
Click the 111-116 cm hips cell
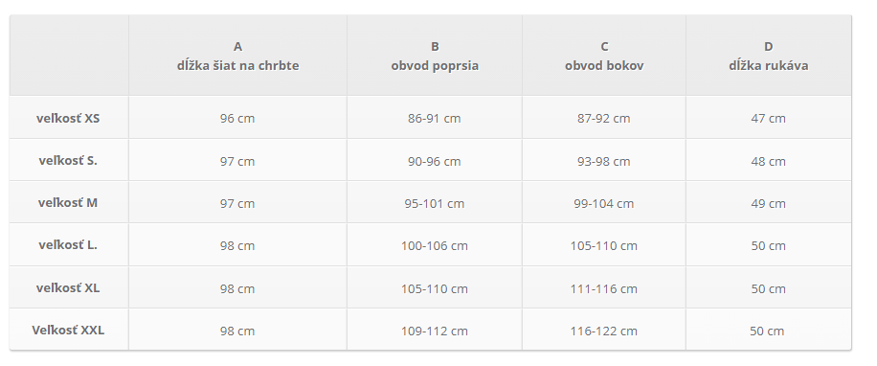pos(604,288)
